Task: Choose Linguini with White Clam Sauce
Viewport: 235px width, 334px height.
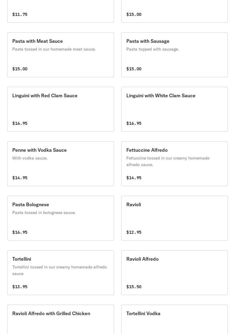Action: click(x=174, y=109)
